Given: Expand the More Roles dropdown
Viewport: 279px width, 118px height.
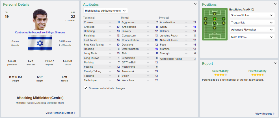Looking at the screenshot, I should 252,37.
